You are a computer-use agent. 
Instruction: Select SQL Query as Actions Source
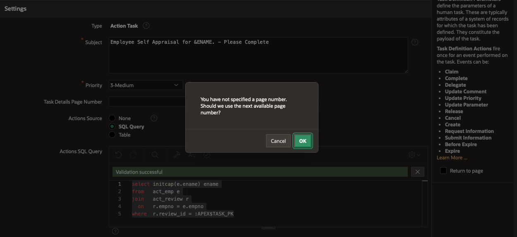pyautogui.click(x=112, y=126)
